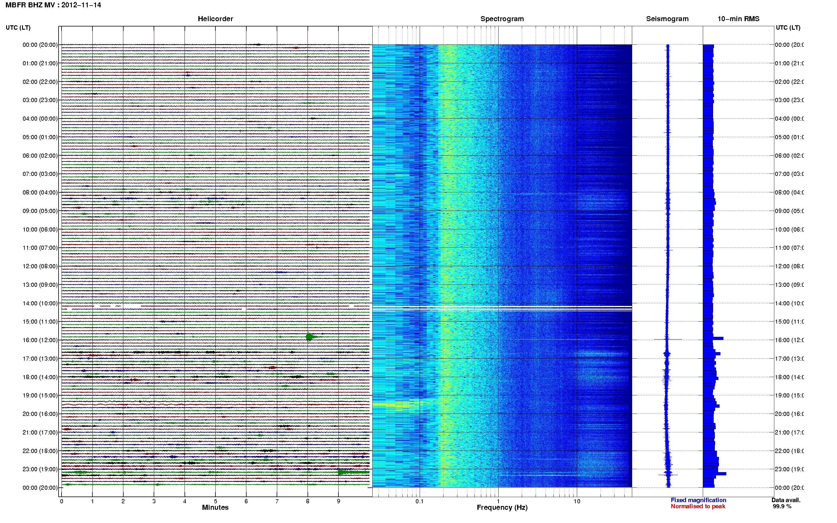Click the left time label '20:00 (16:00)'
The width and height of the screenshot is (837, 523).
(x=40, y=414)
